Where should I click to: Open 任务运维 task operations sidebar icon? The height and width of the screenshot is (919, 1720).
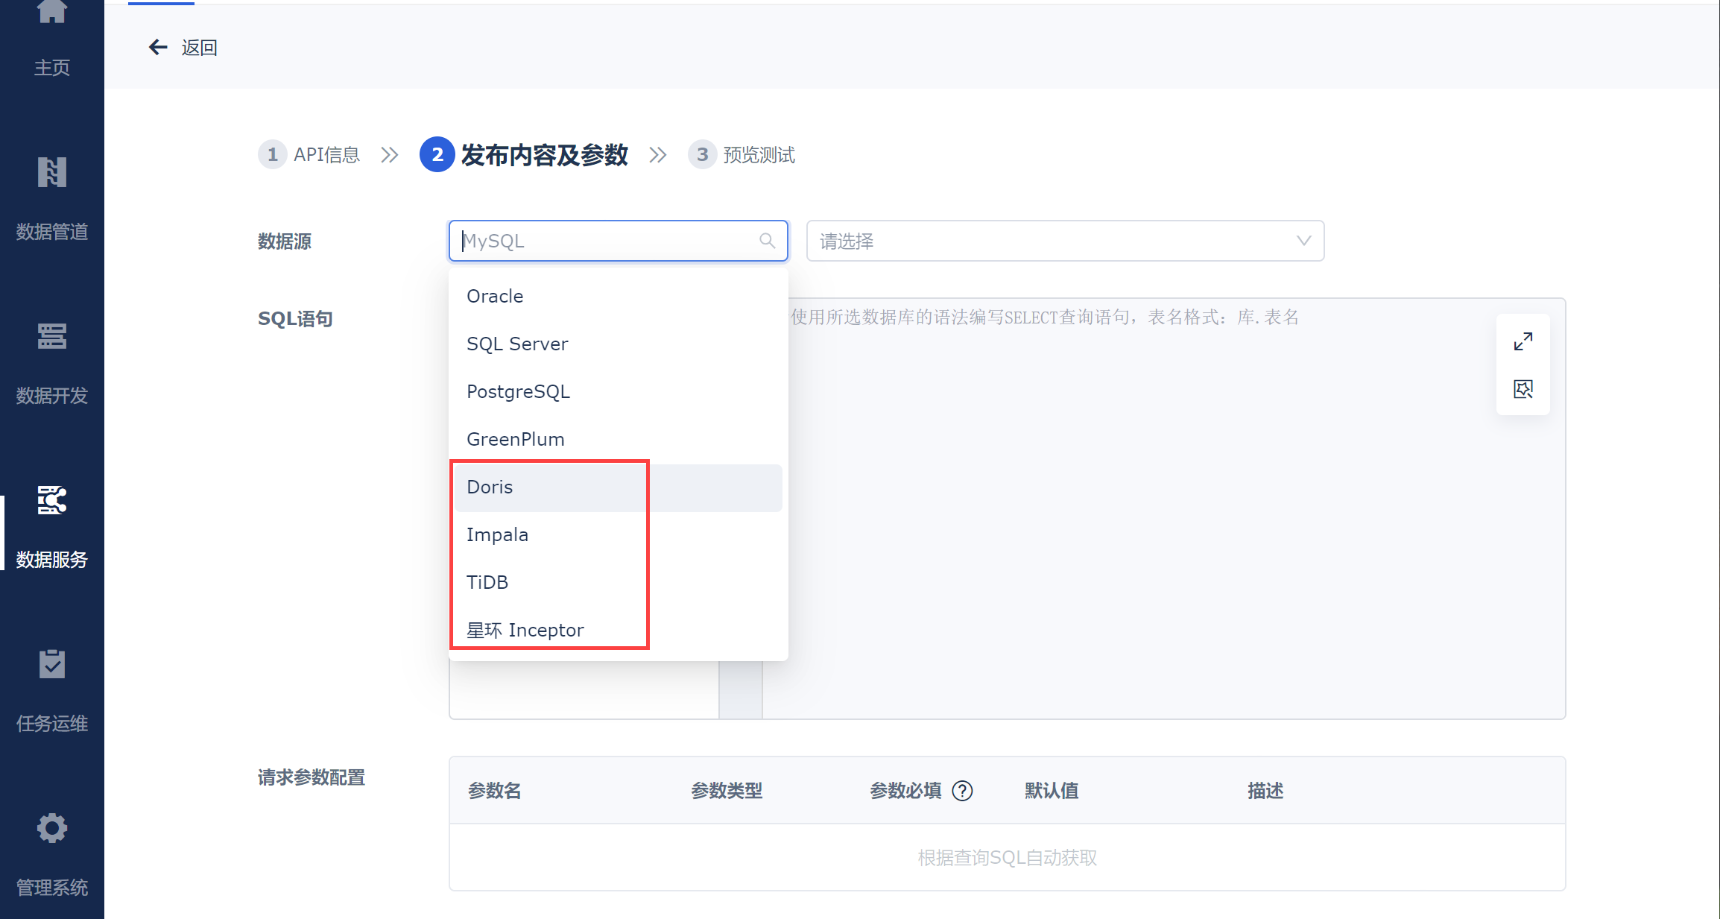point(51,664)
